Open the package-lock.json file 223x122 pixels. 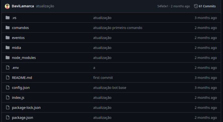[x=26, y=108]
